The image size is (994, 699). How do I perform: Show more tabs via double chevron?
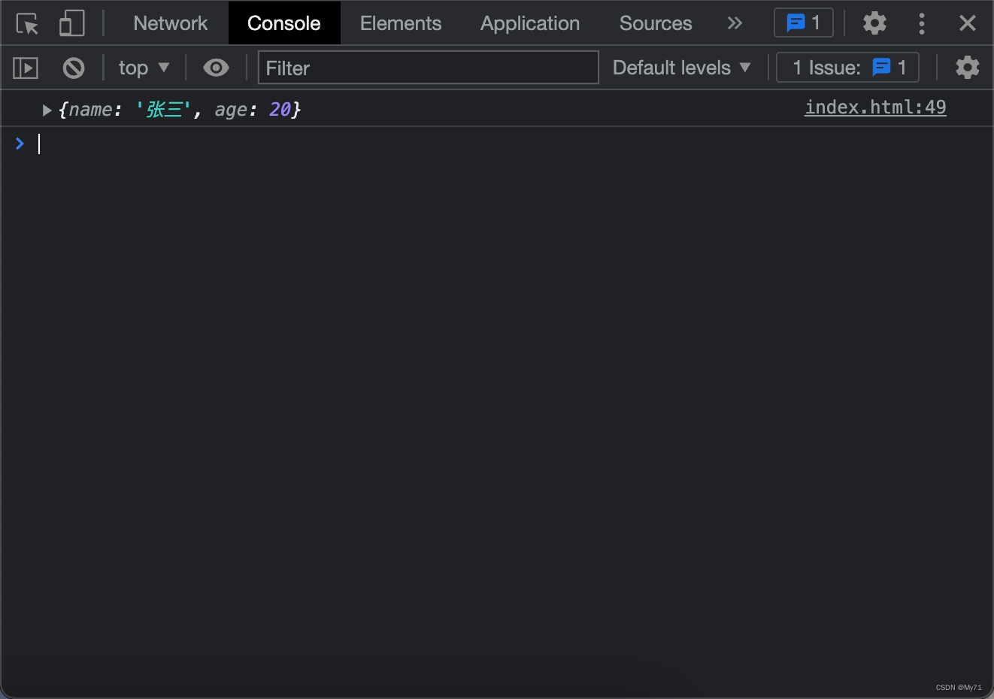tap(735, 24)
